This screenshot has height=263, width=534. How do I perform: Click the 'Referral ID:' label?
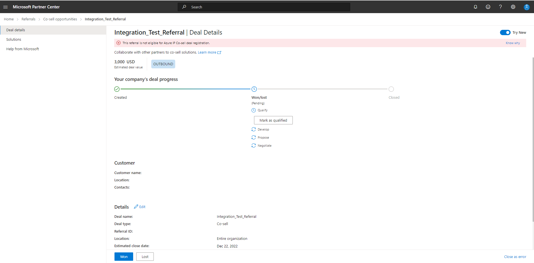click(124, 231)
